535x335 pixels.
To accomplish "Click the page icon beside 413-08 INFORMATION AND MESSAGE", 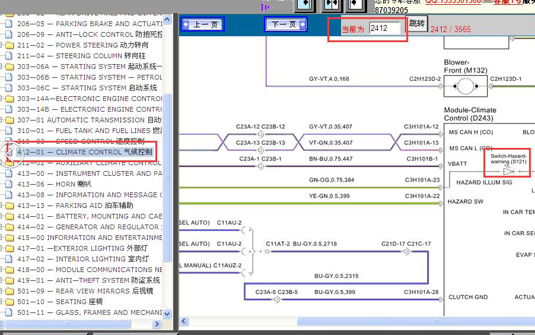I will pos(9,195).
